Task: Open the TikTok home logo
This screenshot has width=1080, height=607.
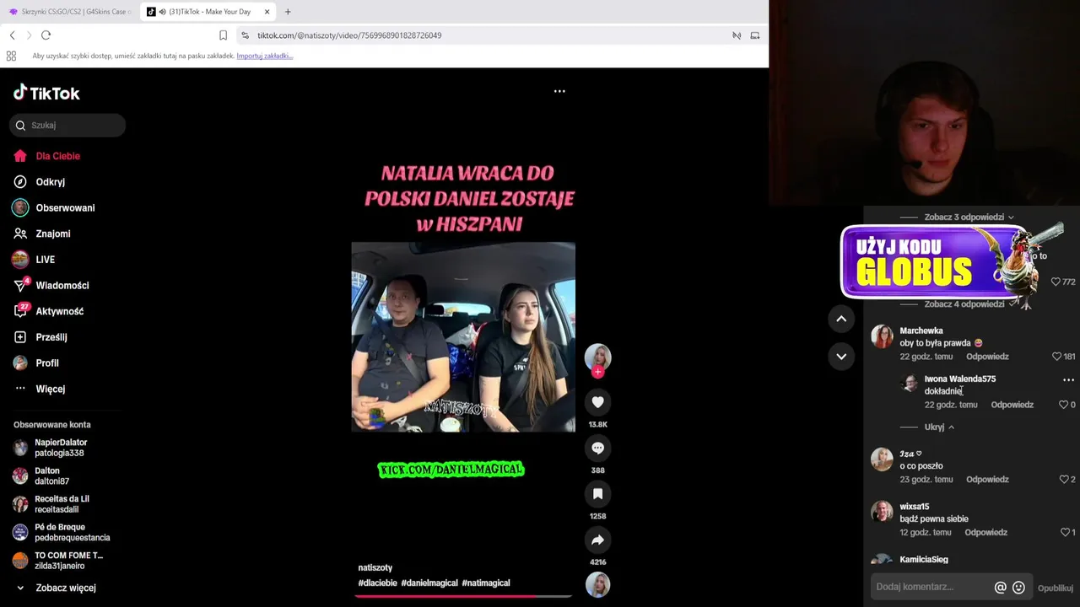Action: coord(46,93)
